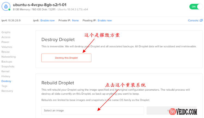Go to Graphs sidebar section
204x118 pixels.
click(x=6, y=32)
